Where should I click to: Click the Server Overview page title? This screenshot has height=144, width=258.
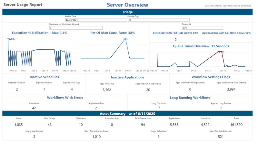(127, 5)
